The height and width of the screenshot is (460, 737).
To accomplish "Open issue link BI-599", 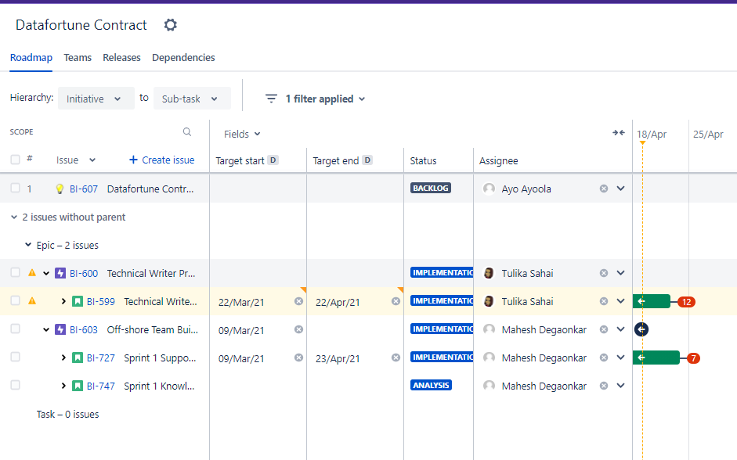I will (100, 302).
